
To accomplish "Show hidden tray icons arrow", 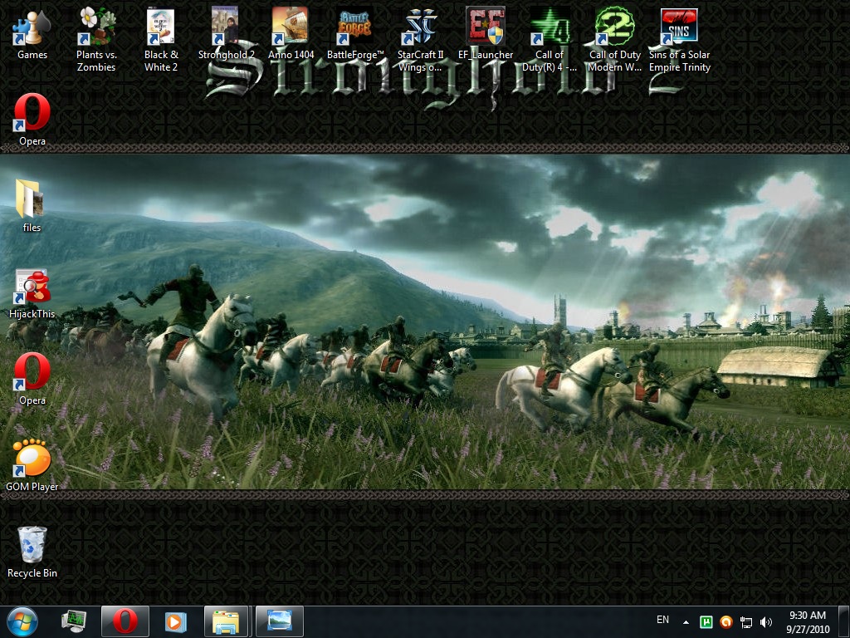I will tap(686, 622).
